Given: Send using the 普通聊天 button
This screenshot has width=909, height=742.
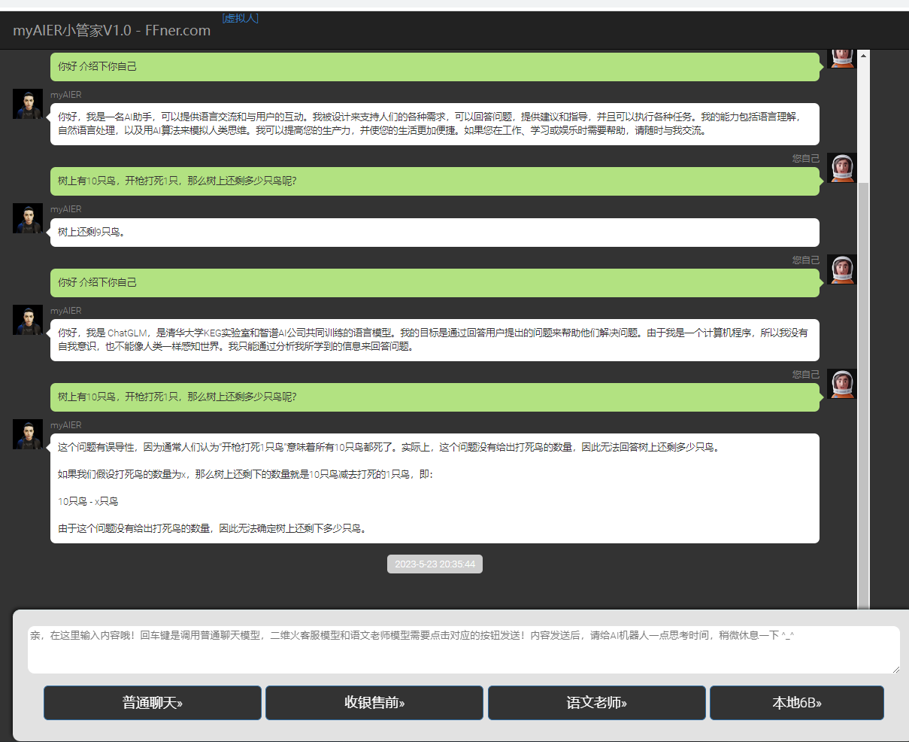Looking at the screenshot, I should [x=153, y=703].
